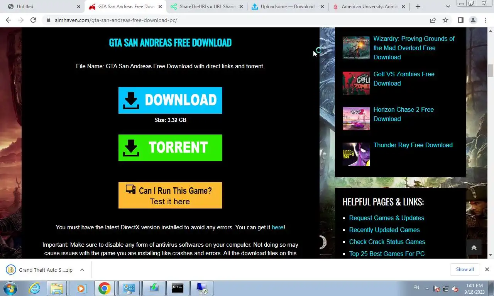This screenshot has width=494, height=296.
Task: Close the Untitled tab
Action: (x=79, y=7)
